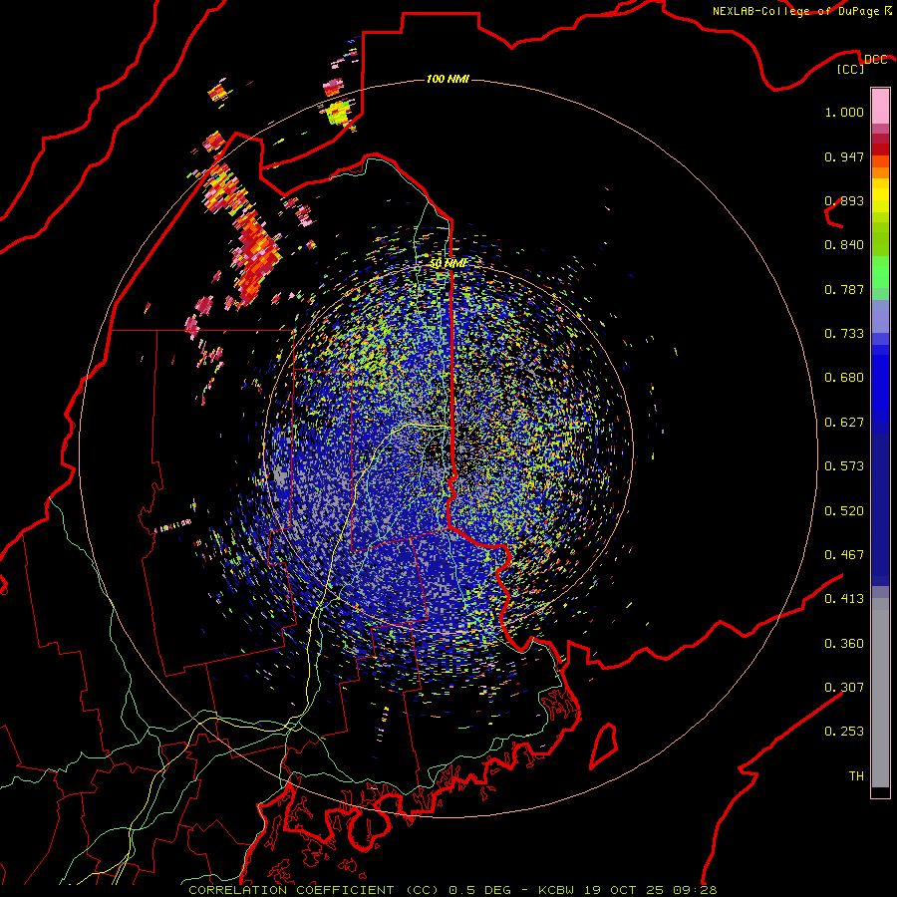This screenshot has width=897, height=897.
Task: Pick the gray color bar segment
Action: [880, 693]
